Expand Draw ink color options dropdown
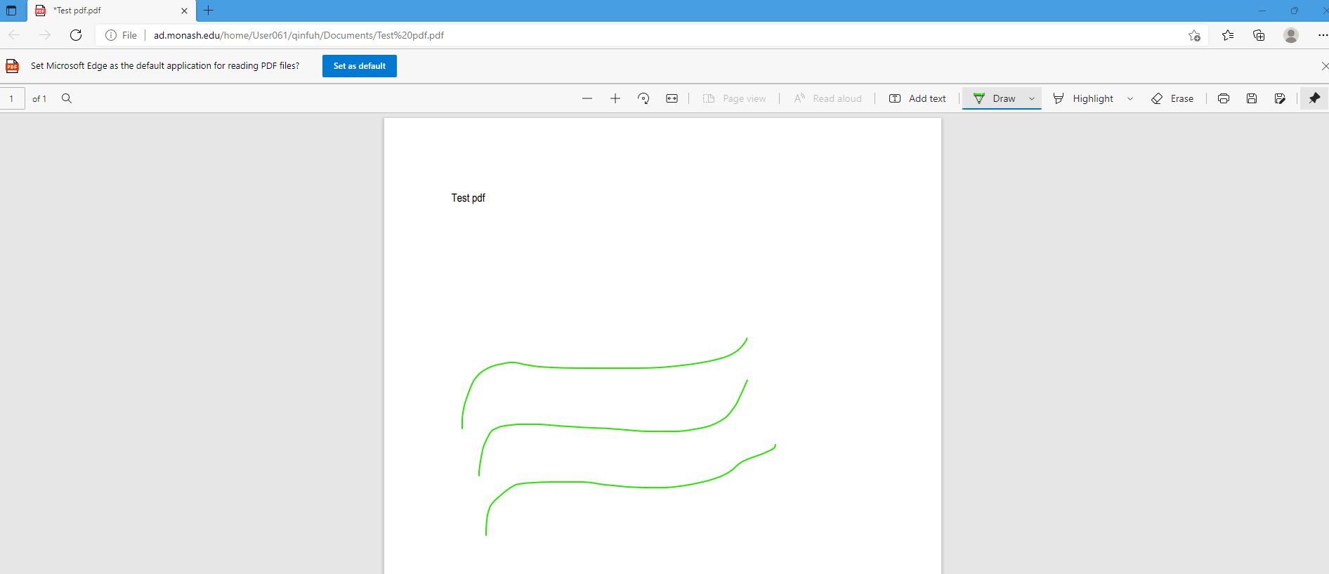This screenshot has height=574, width=1329. click(1032, 98)
